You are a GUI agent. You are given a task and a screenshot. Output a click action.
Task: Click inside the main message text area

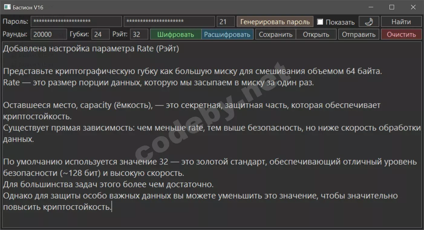(212, 136)
